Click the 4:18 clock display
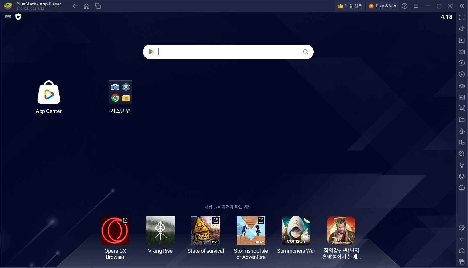This screenshot has width=468, height=268. pyautogui.click(x=446, y=17)
